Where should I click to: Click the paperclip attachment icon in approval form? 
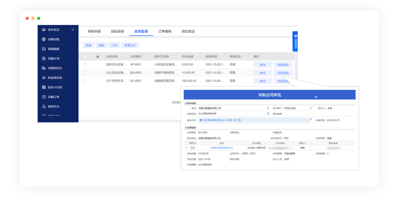[x=311, y=119]
